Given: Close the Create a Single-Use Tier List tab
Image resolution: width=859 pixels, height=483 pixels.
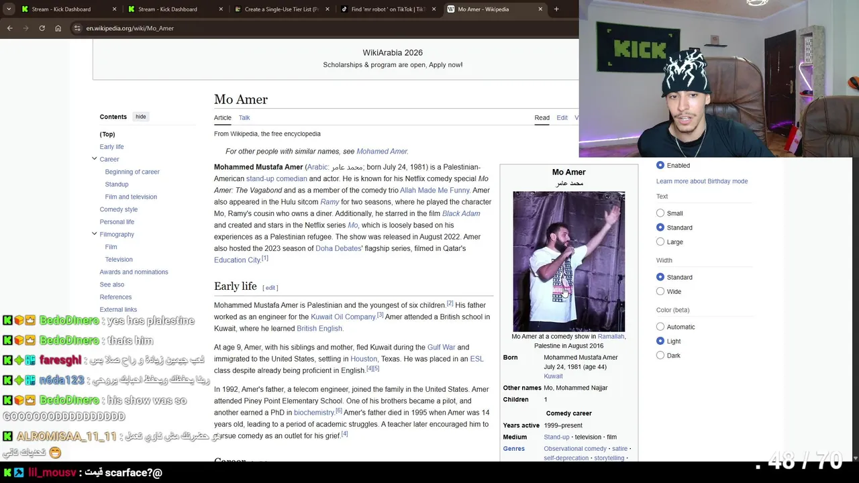Looking at the screenshot, I should (327, 9).
